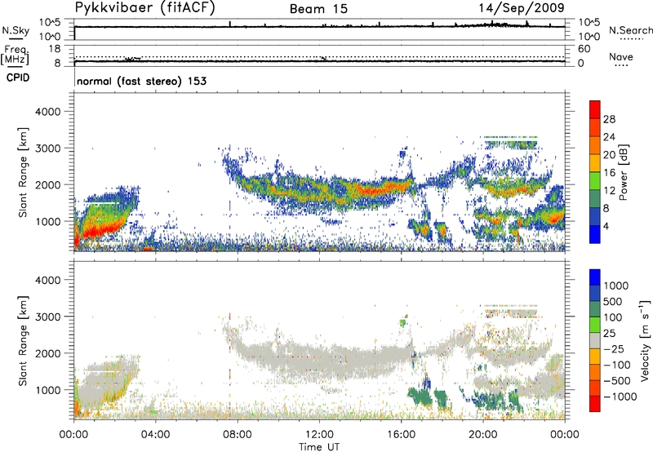This screenshot has height=452, width=653.
Task: Click the 16:00 time tick label
Action: tap(401, 435)
